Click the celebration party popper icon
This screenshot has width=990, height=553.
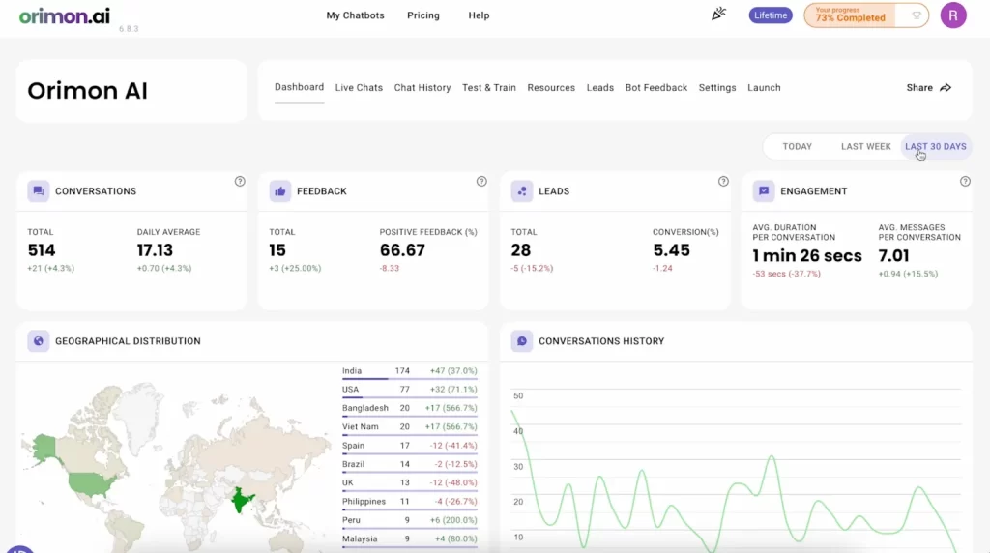click(718, 15)
